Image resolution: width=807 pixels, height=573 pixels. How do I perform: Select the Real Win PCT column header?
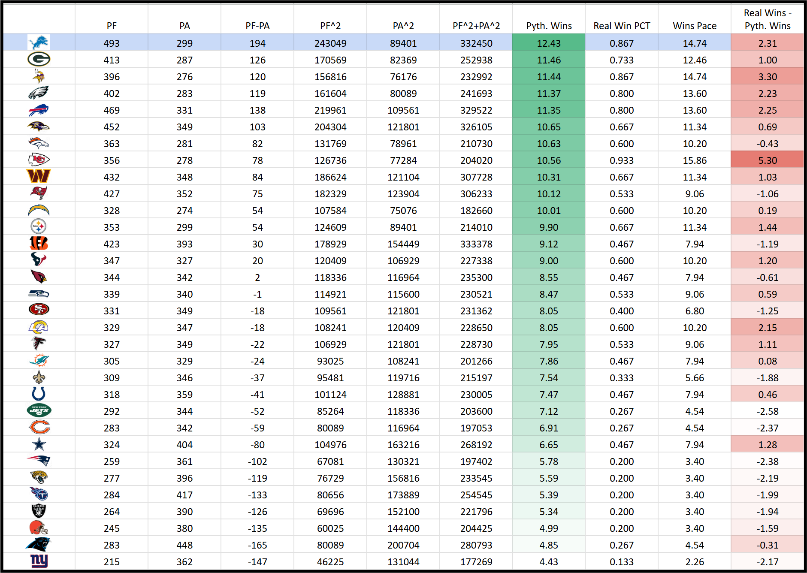[622, 26]
